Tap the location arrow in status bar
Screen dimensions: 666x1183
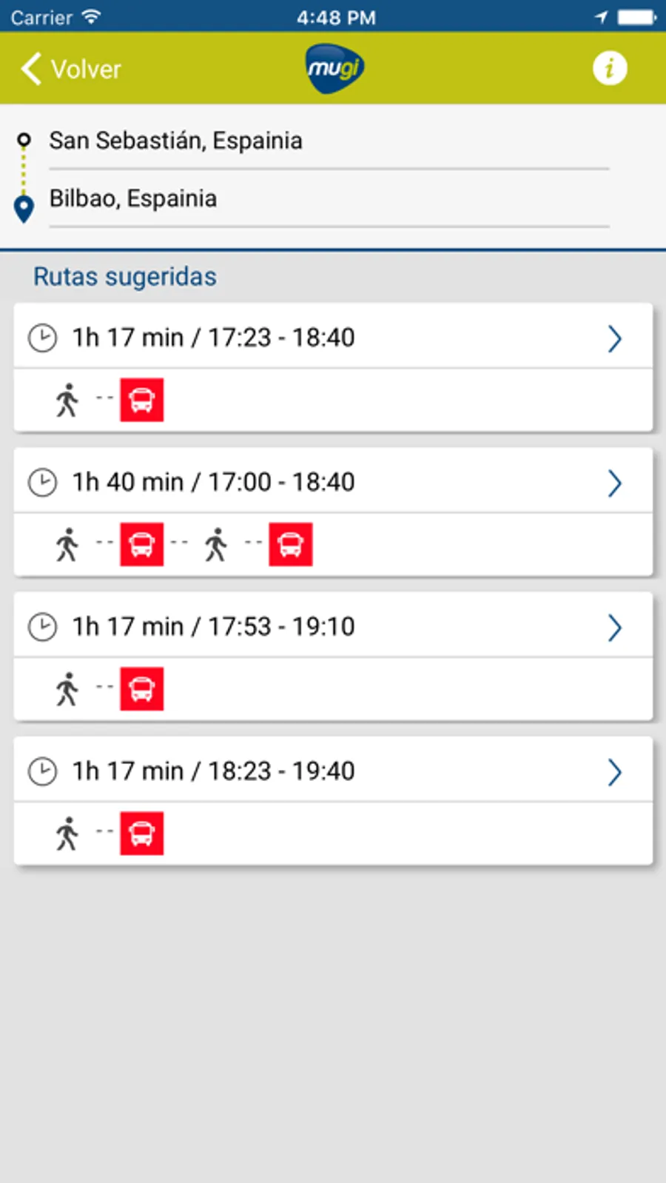coord(602,16)
